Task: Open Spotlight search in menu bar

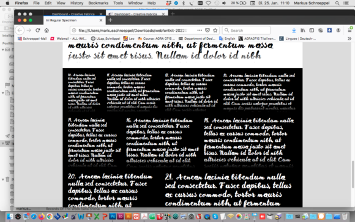Action: (x=337, y=3)
